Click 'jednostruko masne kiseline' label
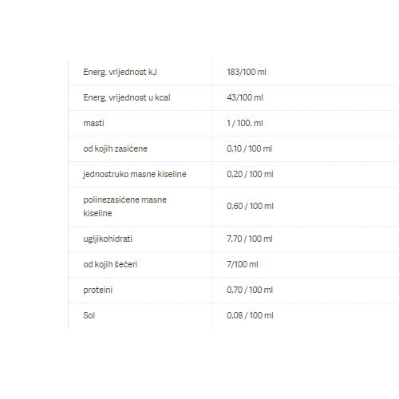The image size is (399, 399). coord(135,174)
